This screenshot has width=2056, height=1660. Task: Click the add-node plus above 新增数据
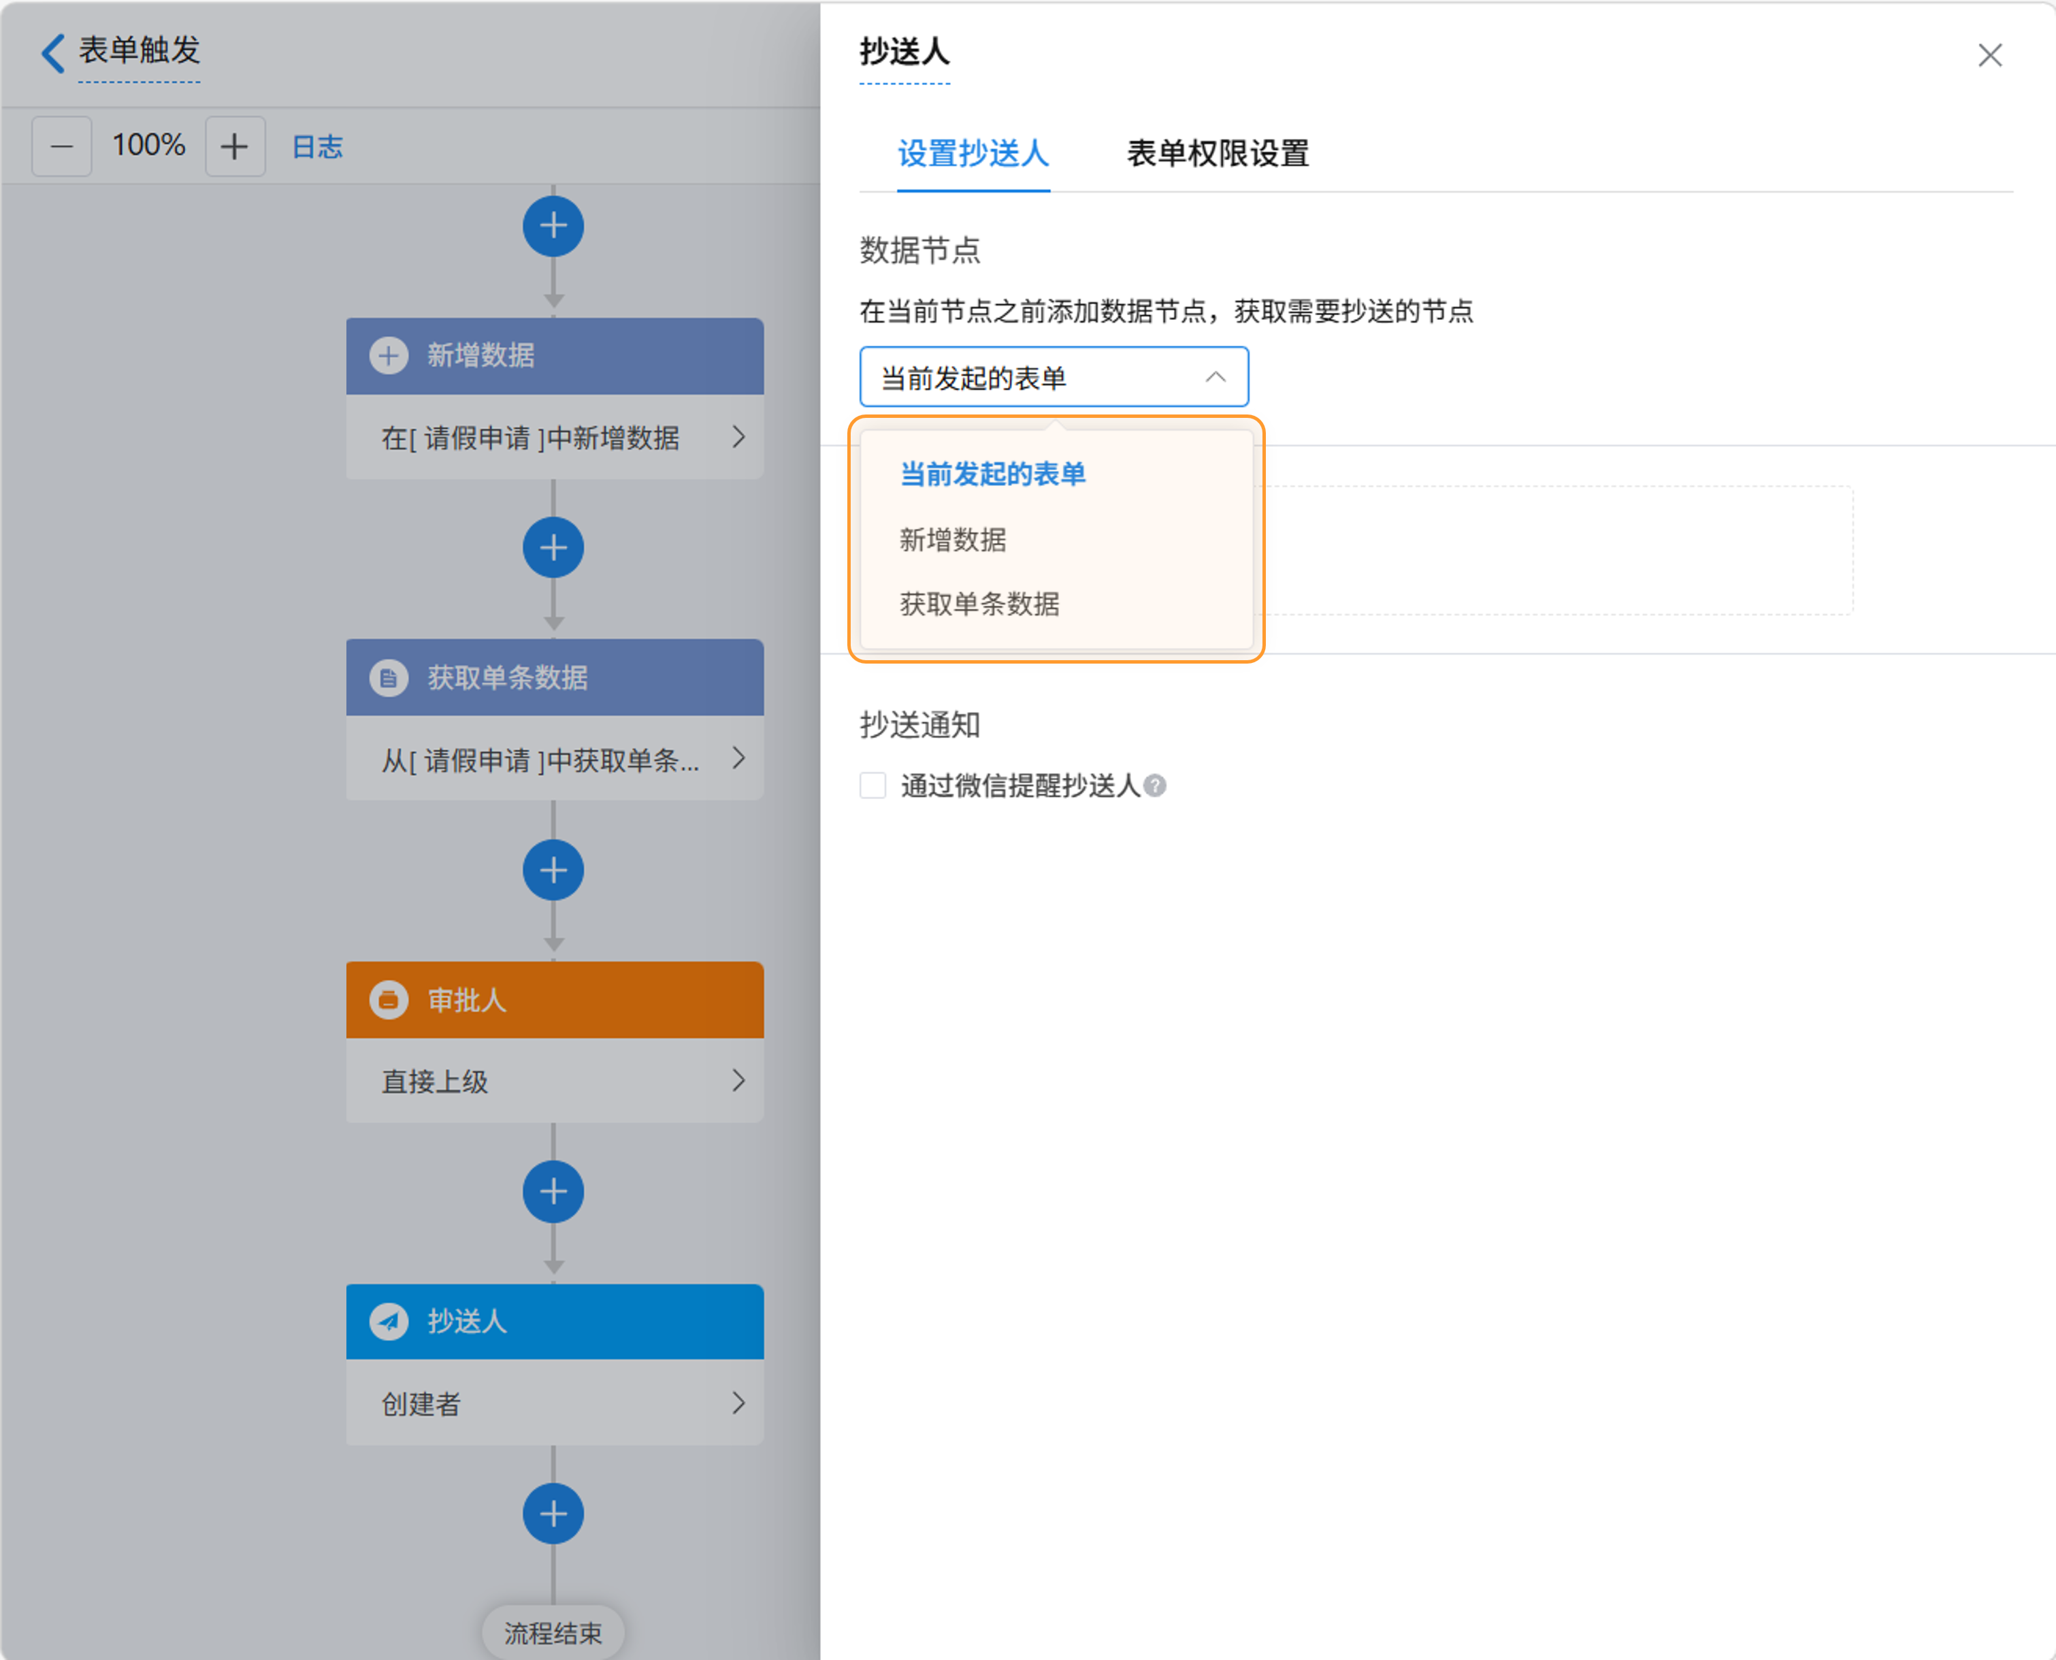[553, 227]
